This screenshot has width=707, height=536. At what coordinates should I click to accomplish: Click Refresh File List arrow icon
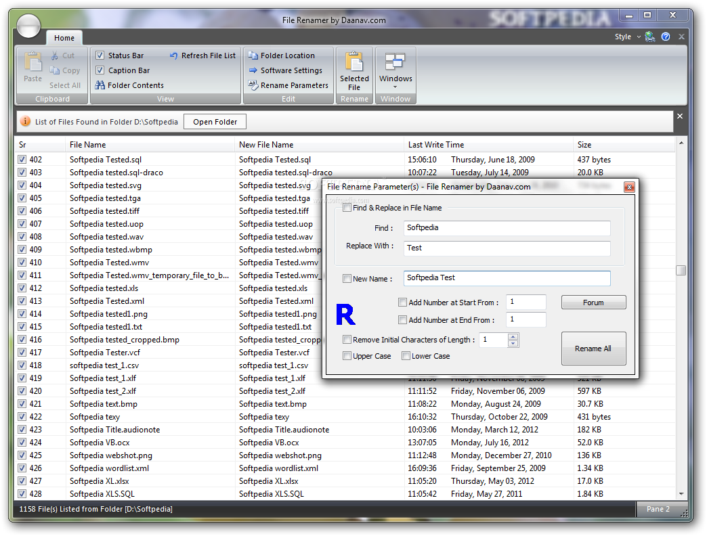point(173,55)
